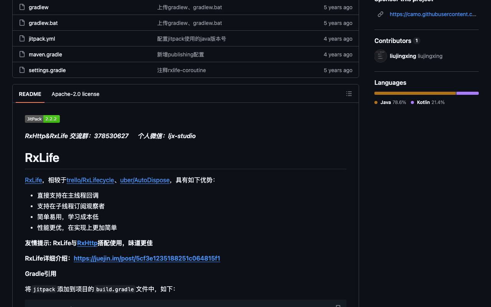Click the file icon beside gradlew.bat

(x=22, y=23)
